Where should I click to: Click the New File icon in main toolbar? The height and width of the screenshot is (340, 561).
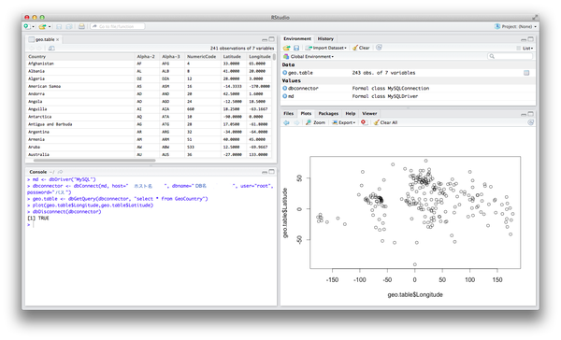(x=26, y=26)
